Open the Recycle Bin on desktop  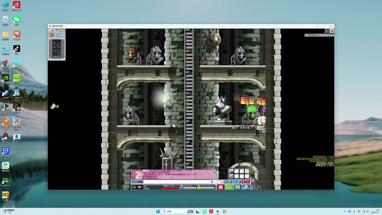pos(5,19)
